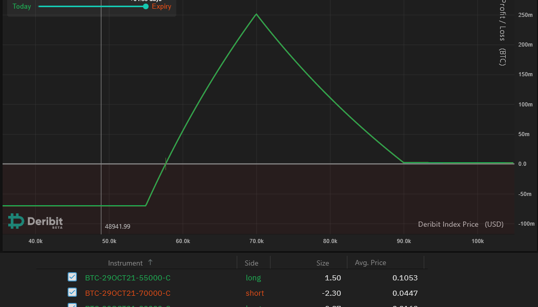Sort by the Size column header
The width and height of the screenshot is (538, 307).
point(322,263)
